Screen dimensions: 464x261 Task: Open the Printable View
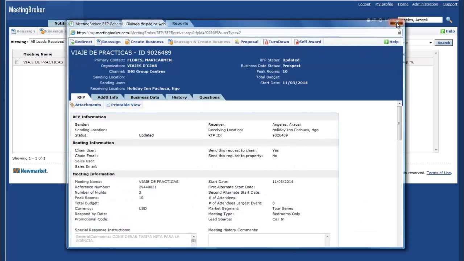click(x=123, y=105)
